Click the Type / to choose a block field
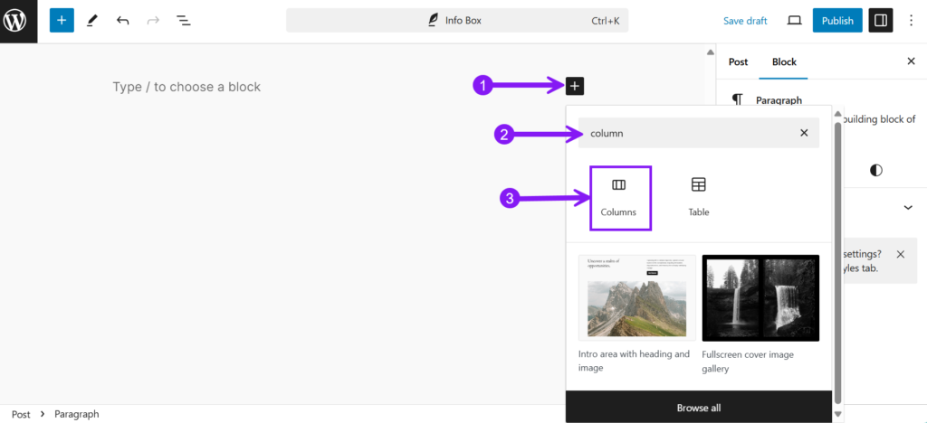The image size is (927, 423). coord(186,87)
